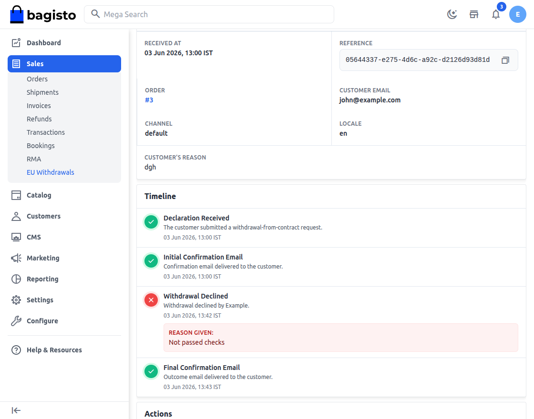This screenshot has width=534, height=419.
Task: Click the Final Confirmation Email heading
Action: tap(202, 368)
